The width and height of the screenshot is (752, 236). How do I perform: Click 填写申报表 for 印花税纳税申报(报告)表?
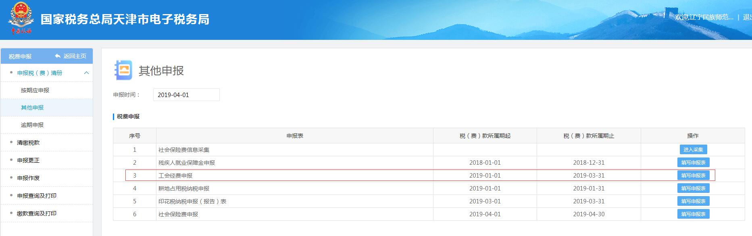pos(693,201)
